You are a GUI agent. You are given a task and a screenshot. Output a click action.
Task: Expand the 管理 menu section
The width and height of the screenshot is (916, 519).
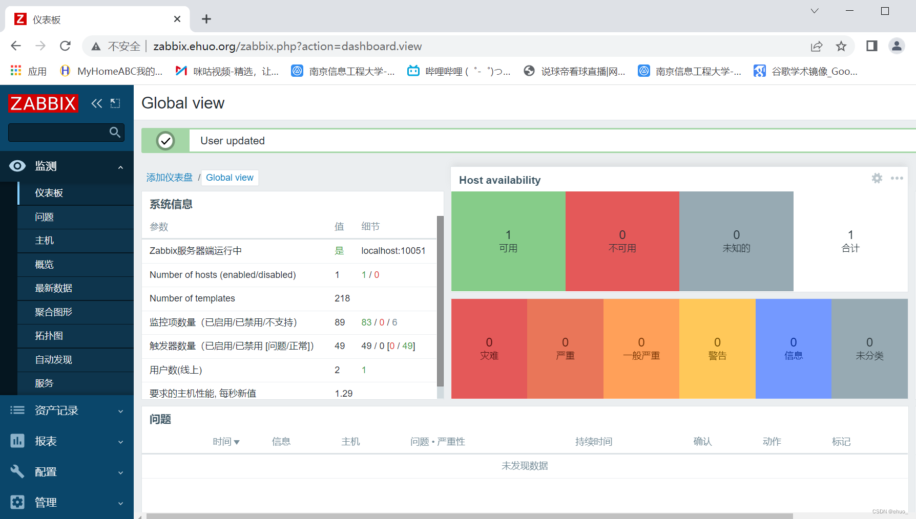(x=121, y=503)
